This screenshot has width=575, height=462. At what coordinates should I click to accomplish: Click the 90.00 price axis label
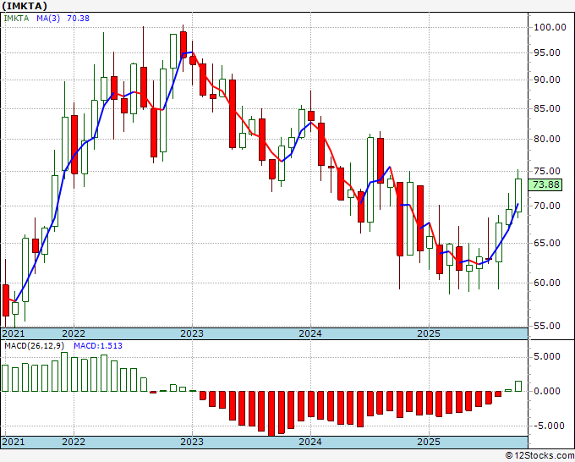pos(547,80)
